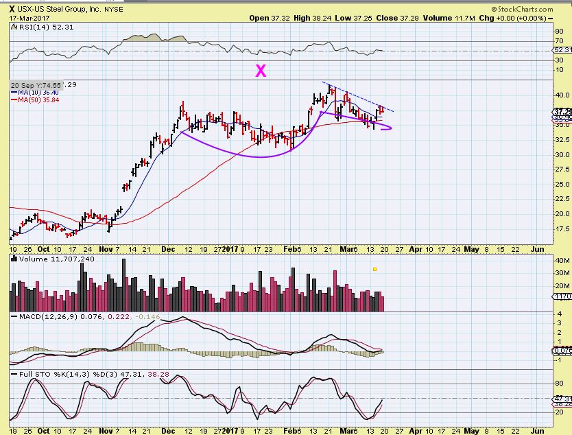The image size is (572, 435).
Task: Click the Chg +0.00 (+0.00%) value
Action: (512, 18)
